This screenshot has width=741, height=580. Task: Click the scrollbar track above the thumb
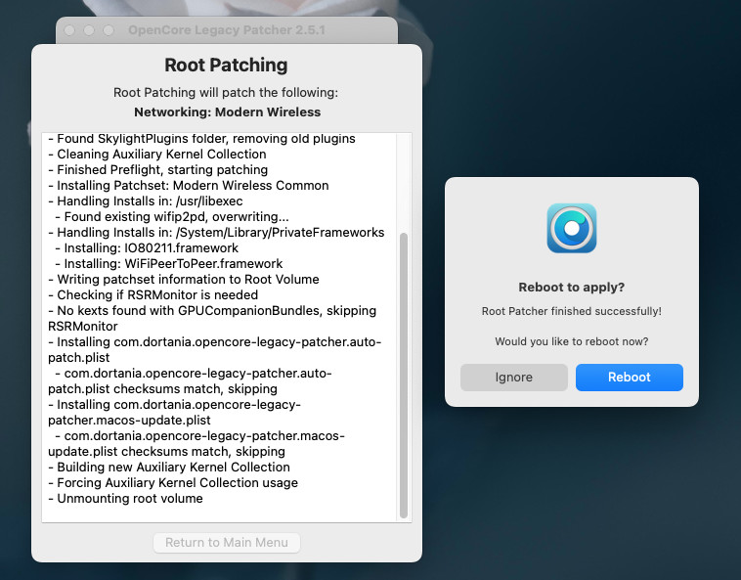click(404, 183)
